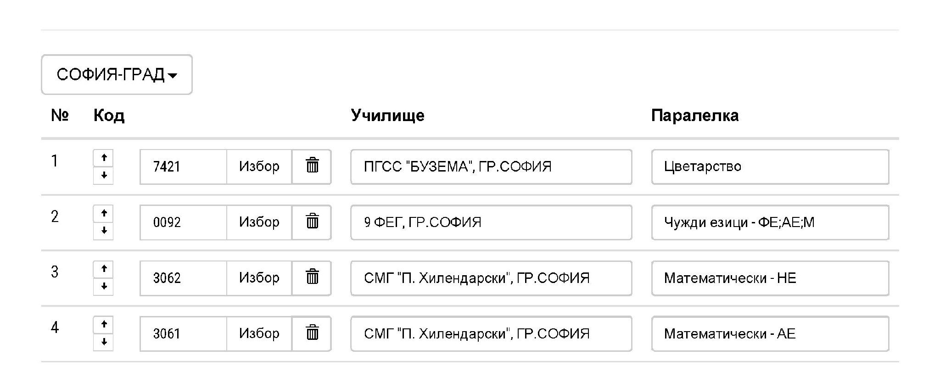This screenshot has width=940, height=366.
Task: Click Избор next to code 3061
Action: click(259, 333)
